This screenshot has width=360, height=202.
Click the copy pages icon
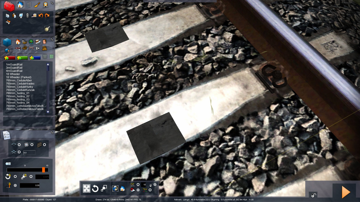pyautogui.click(x=8, y=15)
